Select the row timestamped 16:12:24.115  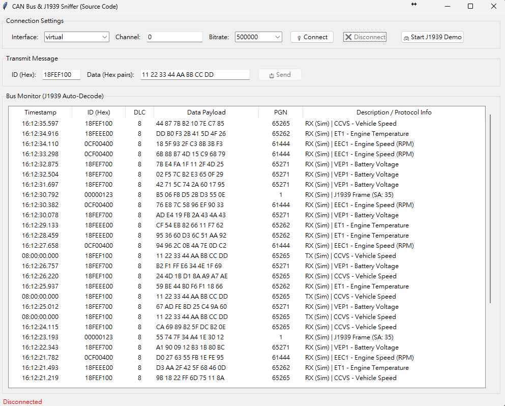click(247, 327)
